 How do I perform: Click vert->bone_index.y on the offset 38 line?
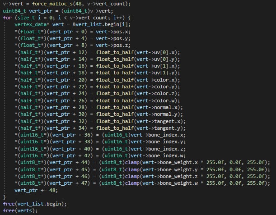157,142
